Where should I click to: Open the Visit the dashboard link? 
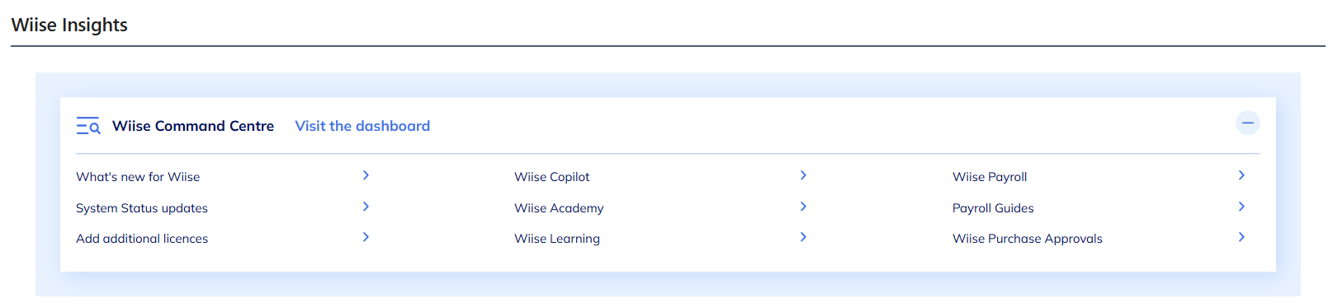[x=362, y=126]
